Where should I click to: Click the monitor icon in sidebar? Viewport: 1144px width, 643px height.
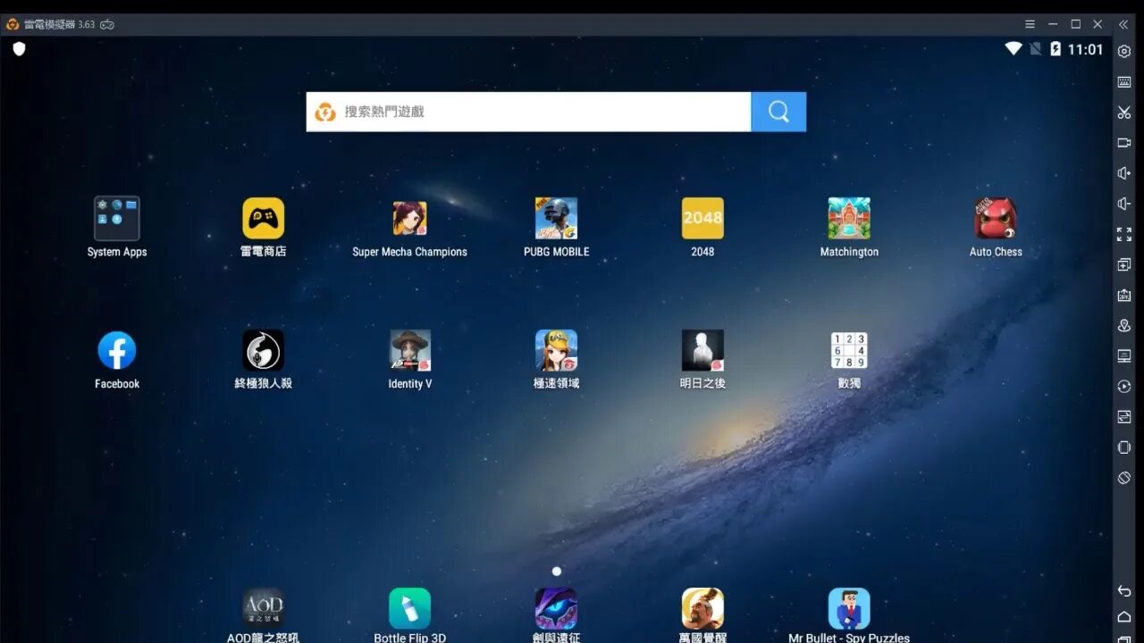pos(1124,355)
